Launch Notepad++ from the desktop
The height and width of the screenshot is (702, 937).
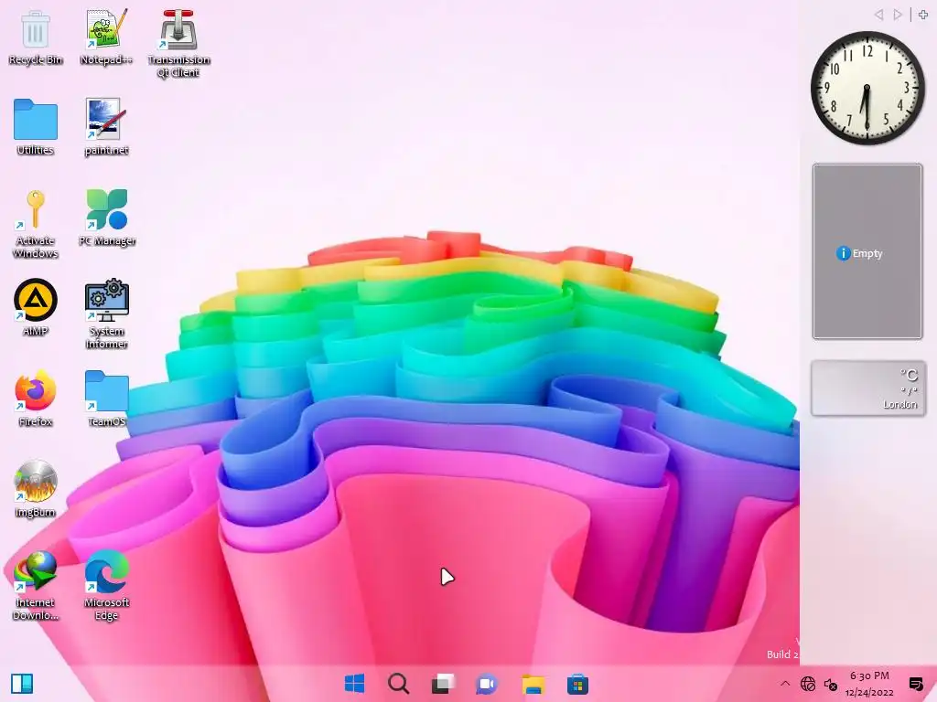[106, 37]
